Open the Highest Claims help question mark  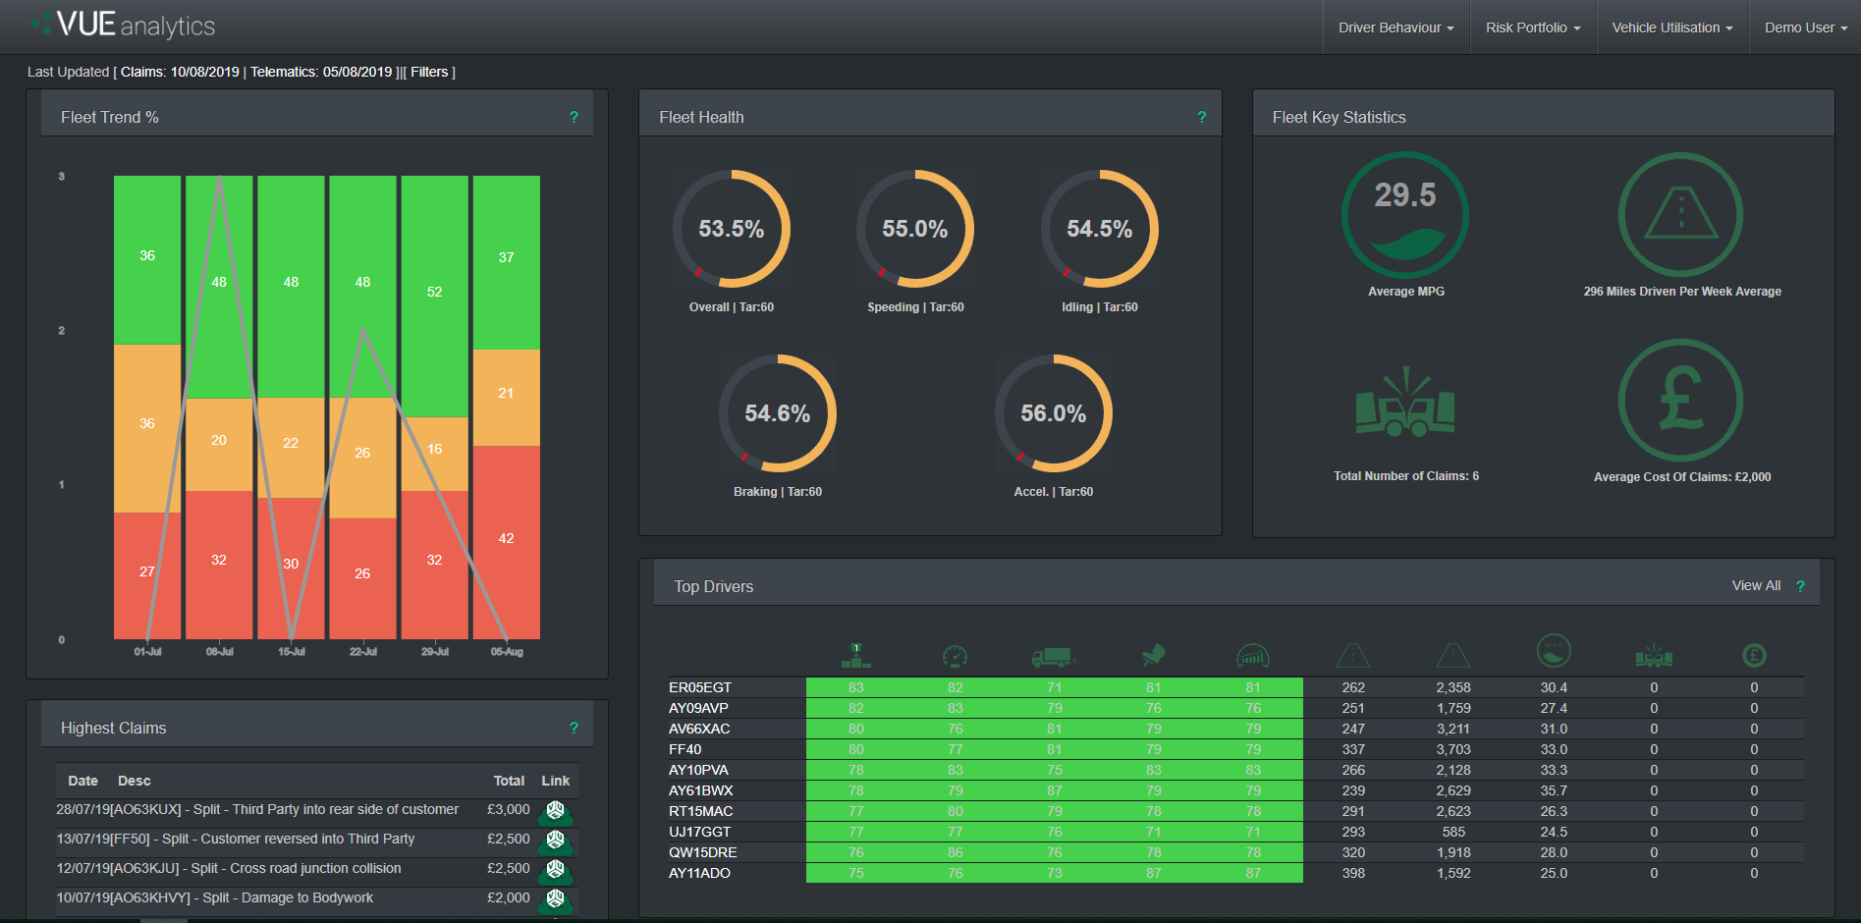574,728
